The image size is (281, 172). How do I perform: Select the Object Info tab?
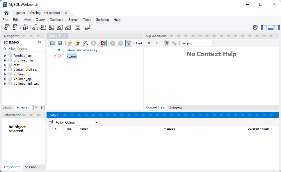point(13,167)
